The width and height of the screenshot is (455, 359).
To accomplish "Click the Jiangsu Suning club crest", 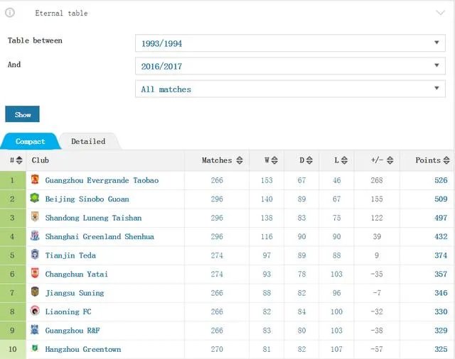I will tap(35, 292).
